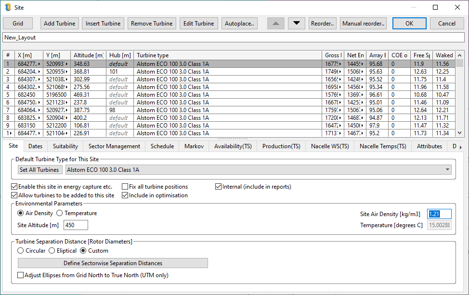Enable Fix all turbine positions checkbox
Viewport: 469px width, 295px height.
(125, 187)
